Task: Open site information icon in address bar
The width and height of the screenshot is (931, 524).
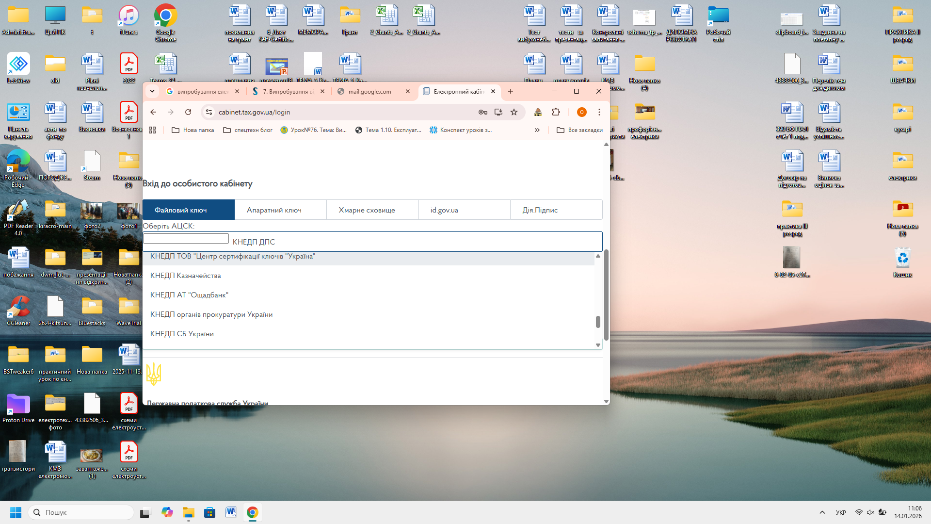Action: click(x=209, y=112)
